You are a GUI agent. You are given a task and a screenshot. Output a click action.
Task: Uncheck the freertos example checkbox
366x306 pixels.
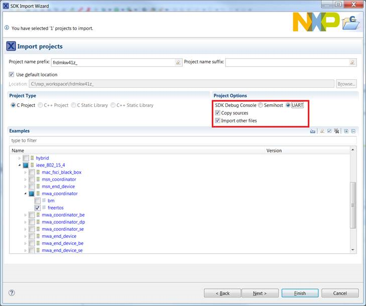point(37,208)
